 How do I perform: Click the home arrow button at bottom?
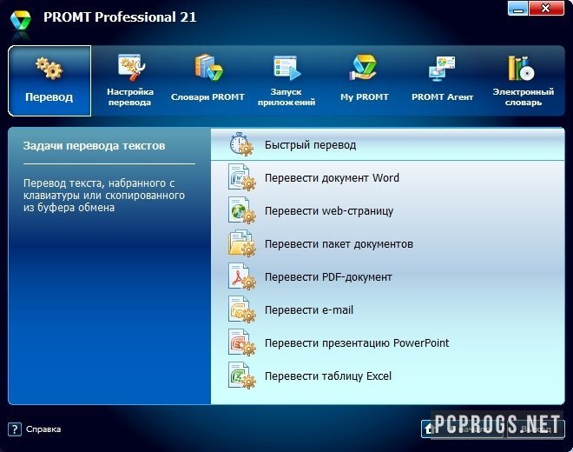(429, 429)
